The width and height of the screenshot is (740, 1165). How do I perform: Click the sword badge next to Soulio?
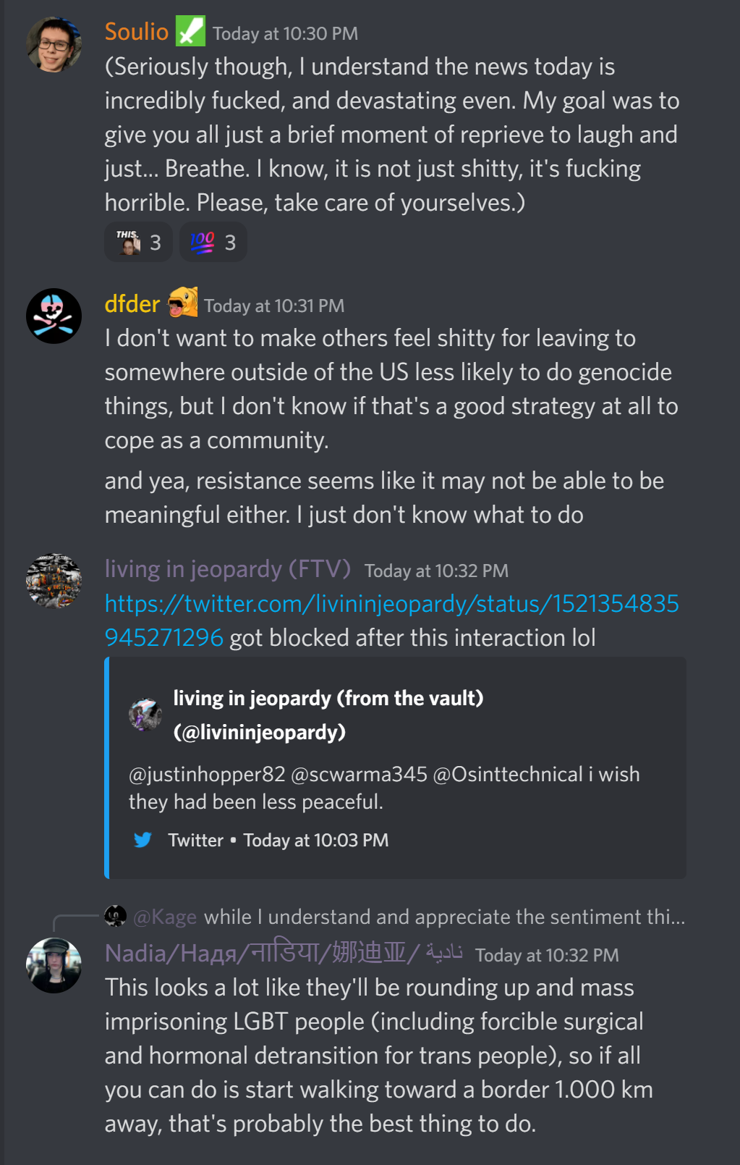click(190, 31)
